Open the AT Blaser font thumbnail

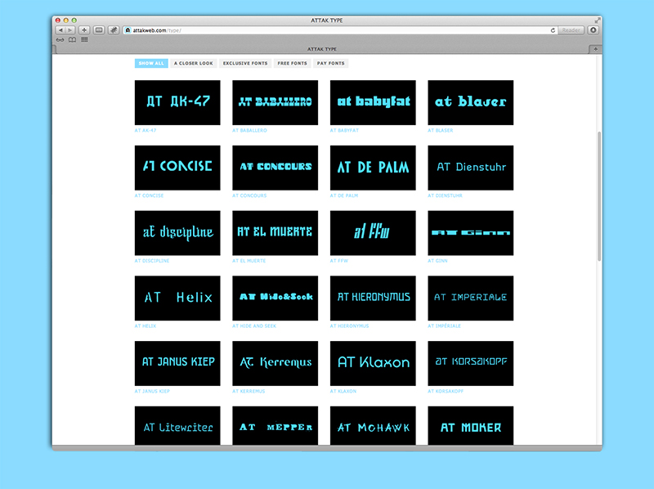point(471,103)
